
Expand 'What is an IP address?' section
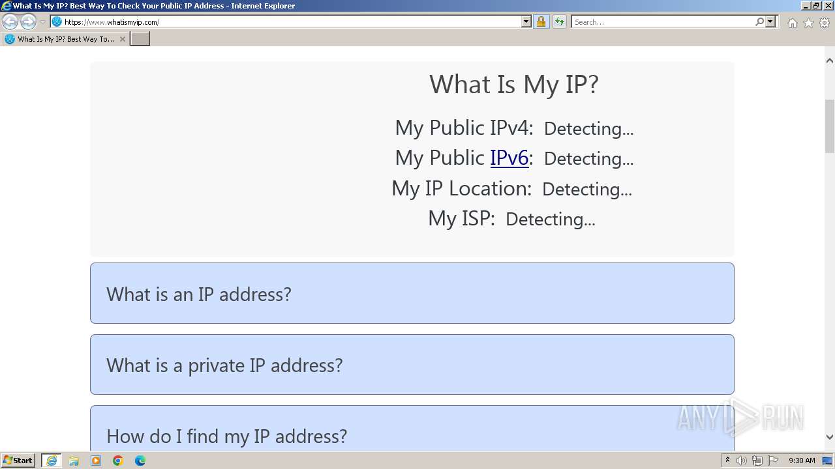click(412, 293)
